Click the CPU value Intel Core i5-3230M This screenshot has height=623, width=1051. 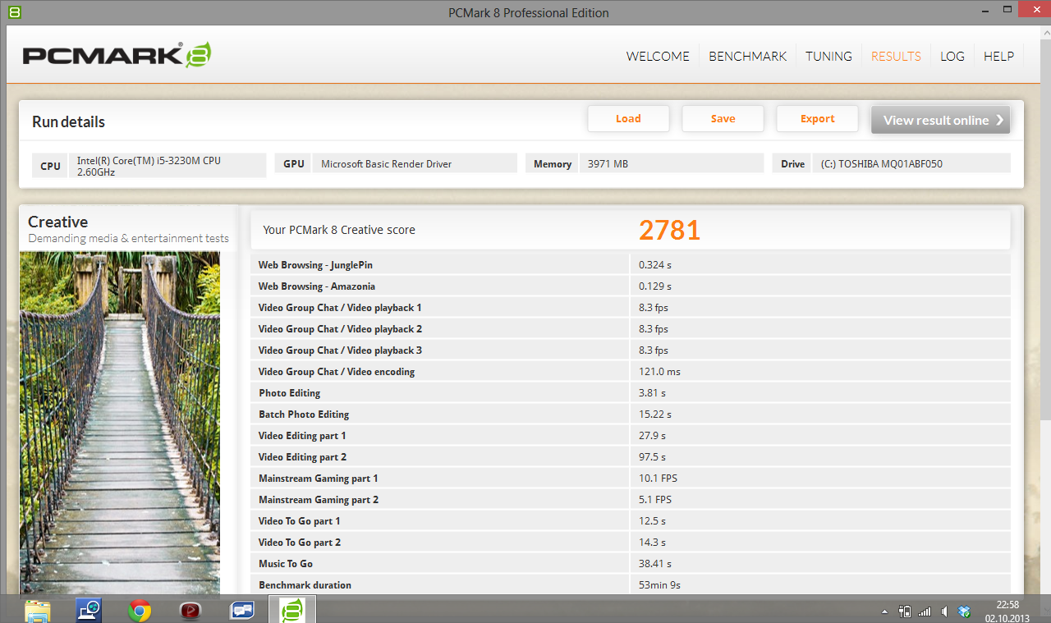(168, 165)
